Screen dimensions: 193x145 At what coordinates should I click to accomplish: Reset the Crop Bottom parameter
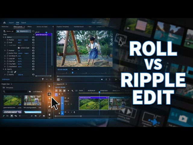coord(33,66)
